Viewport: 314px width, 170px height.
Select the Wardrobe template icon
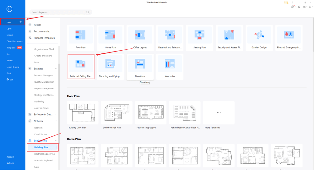click(170, 63)
